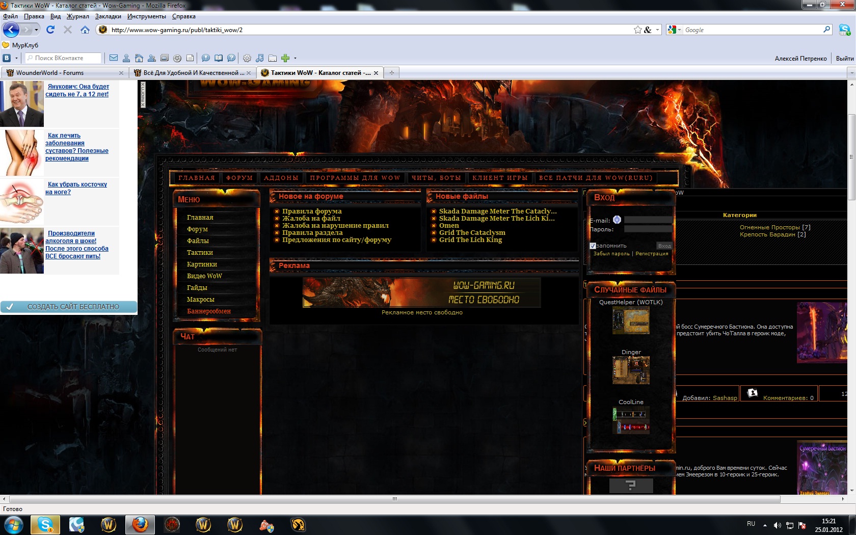Screen dimensions: 856x535
Task: Open 'Тактики' in the left menu
Action: click(200, 253)
